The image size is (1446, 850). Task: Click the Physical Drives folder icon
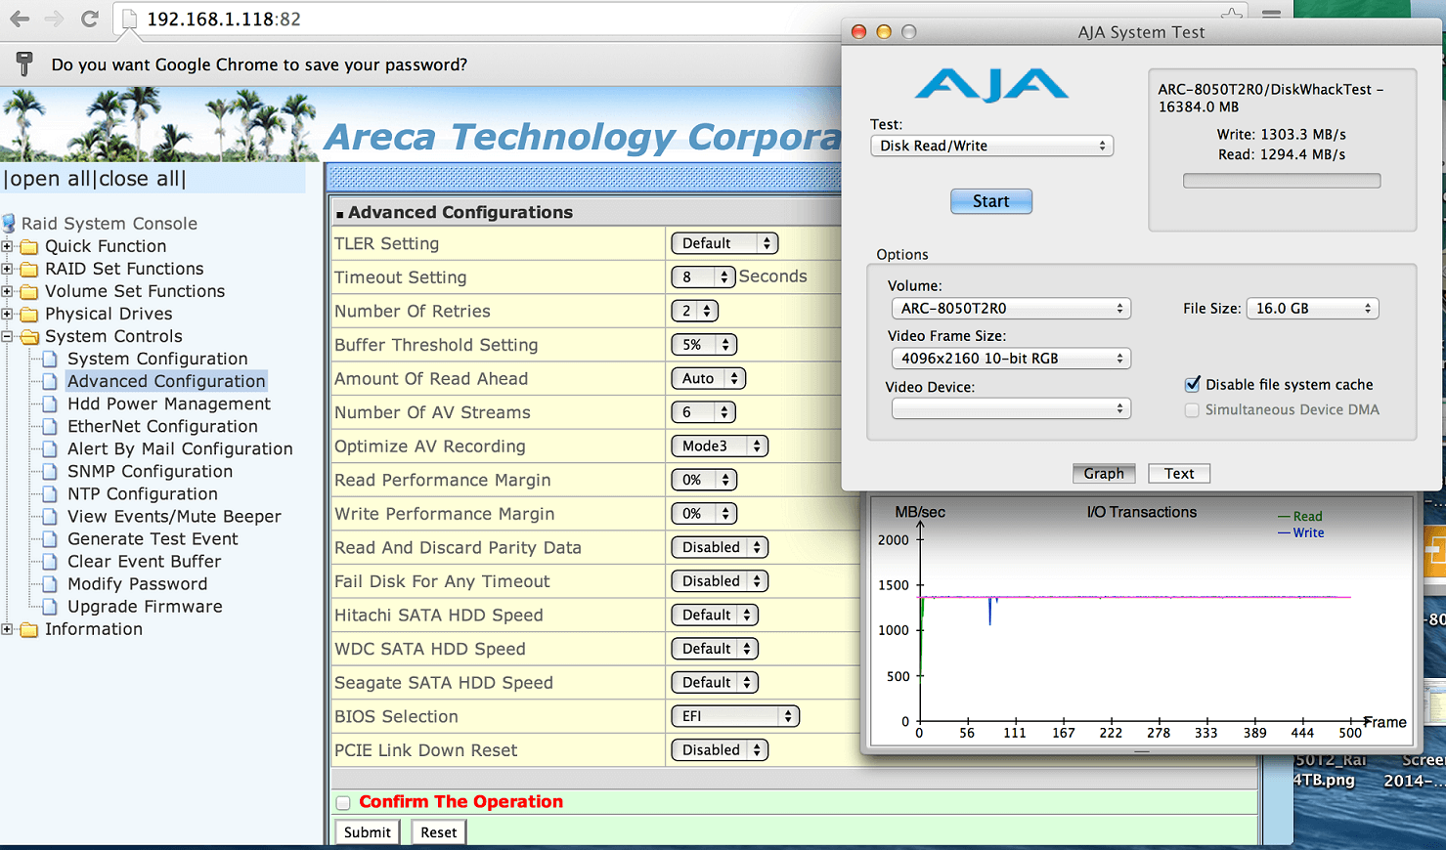tap(29, 314)
